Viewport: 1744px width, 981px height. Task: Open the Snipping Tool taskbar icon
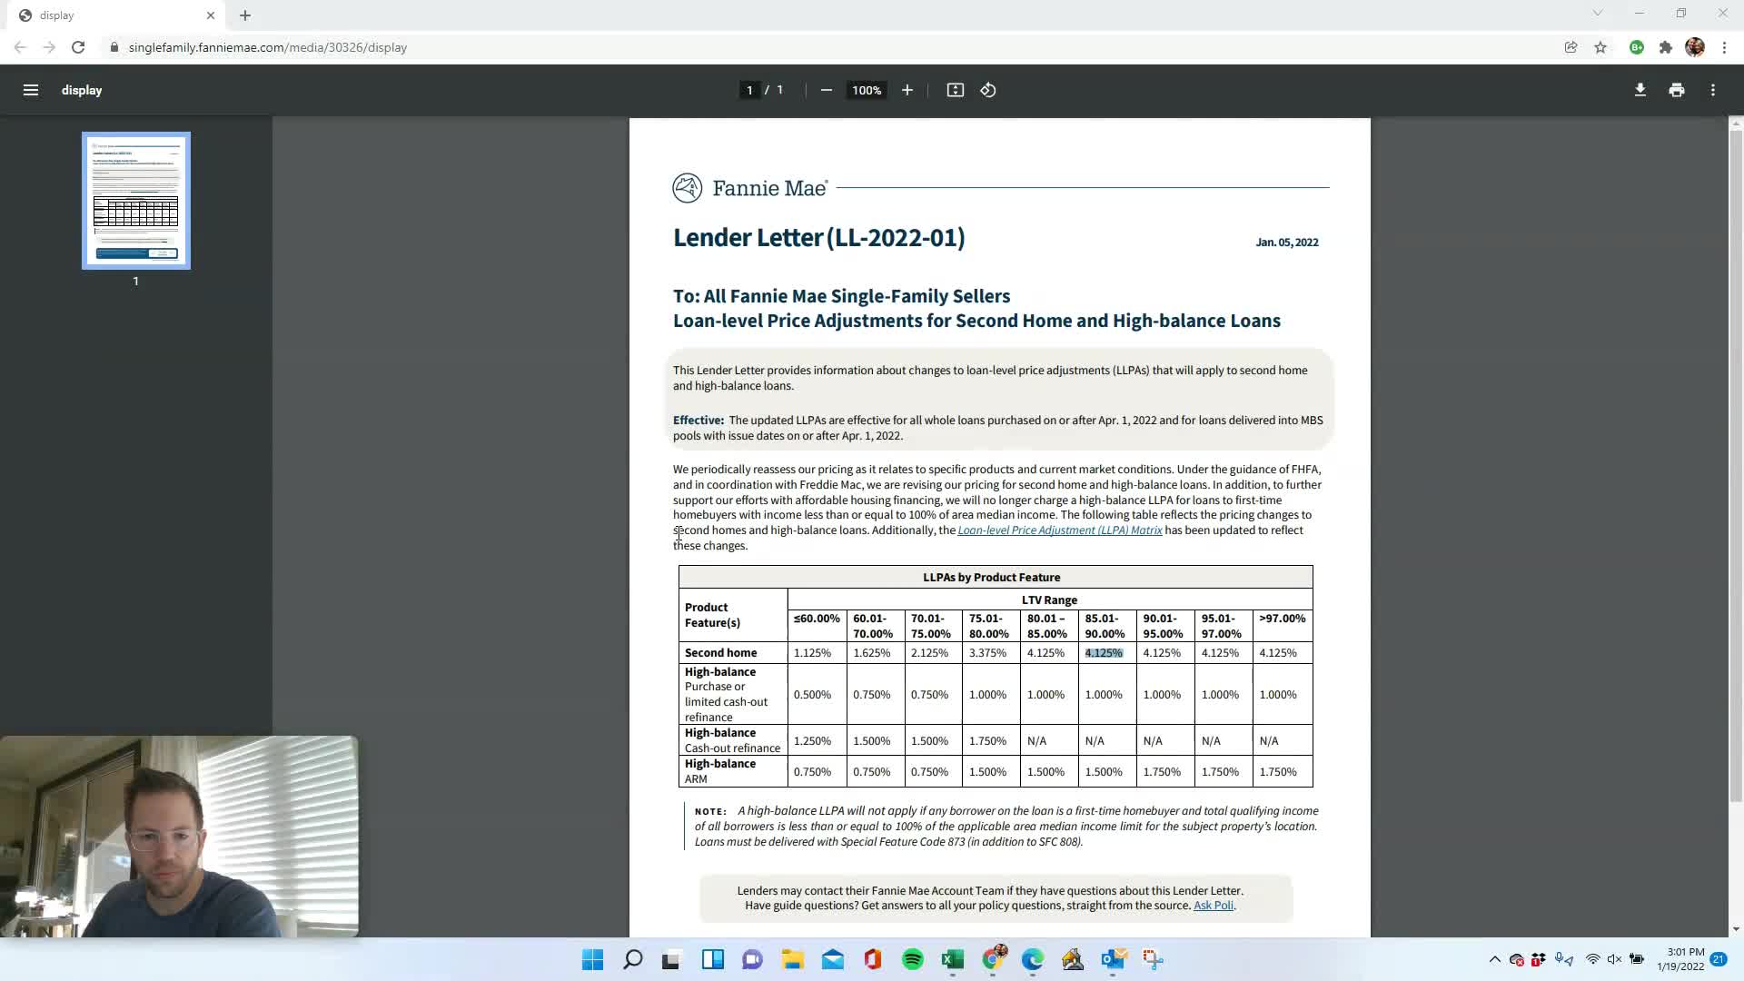tap(1153, 959)
